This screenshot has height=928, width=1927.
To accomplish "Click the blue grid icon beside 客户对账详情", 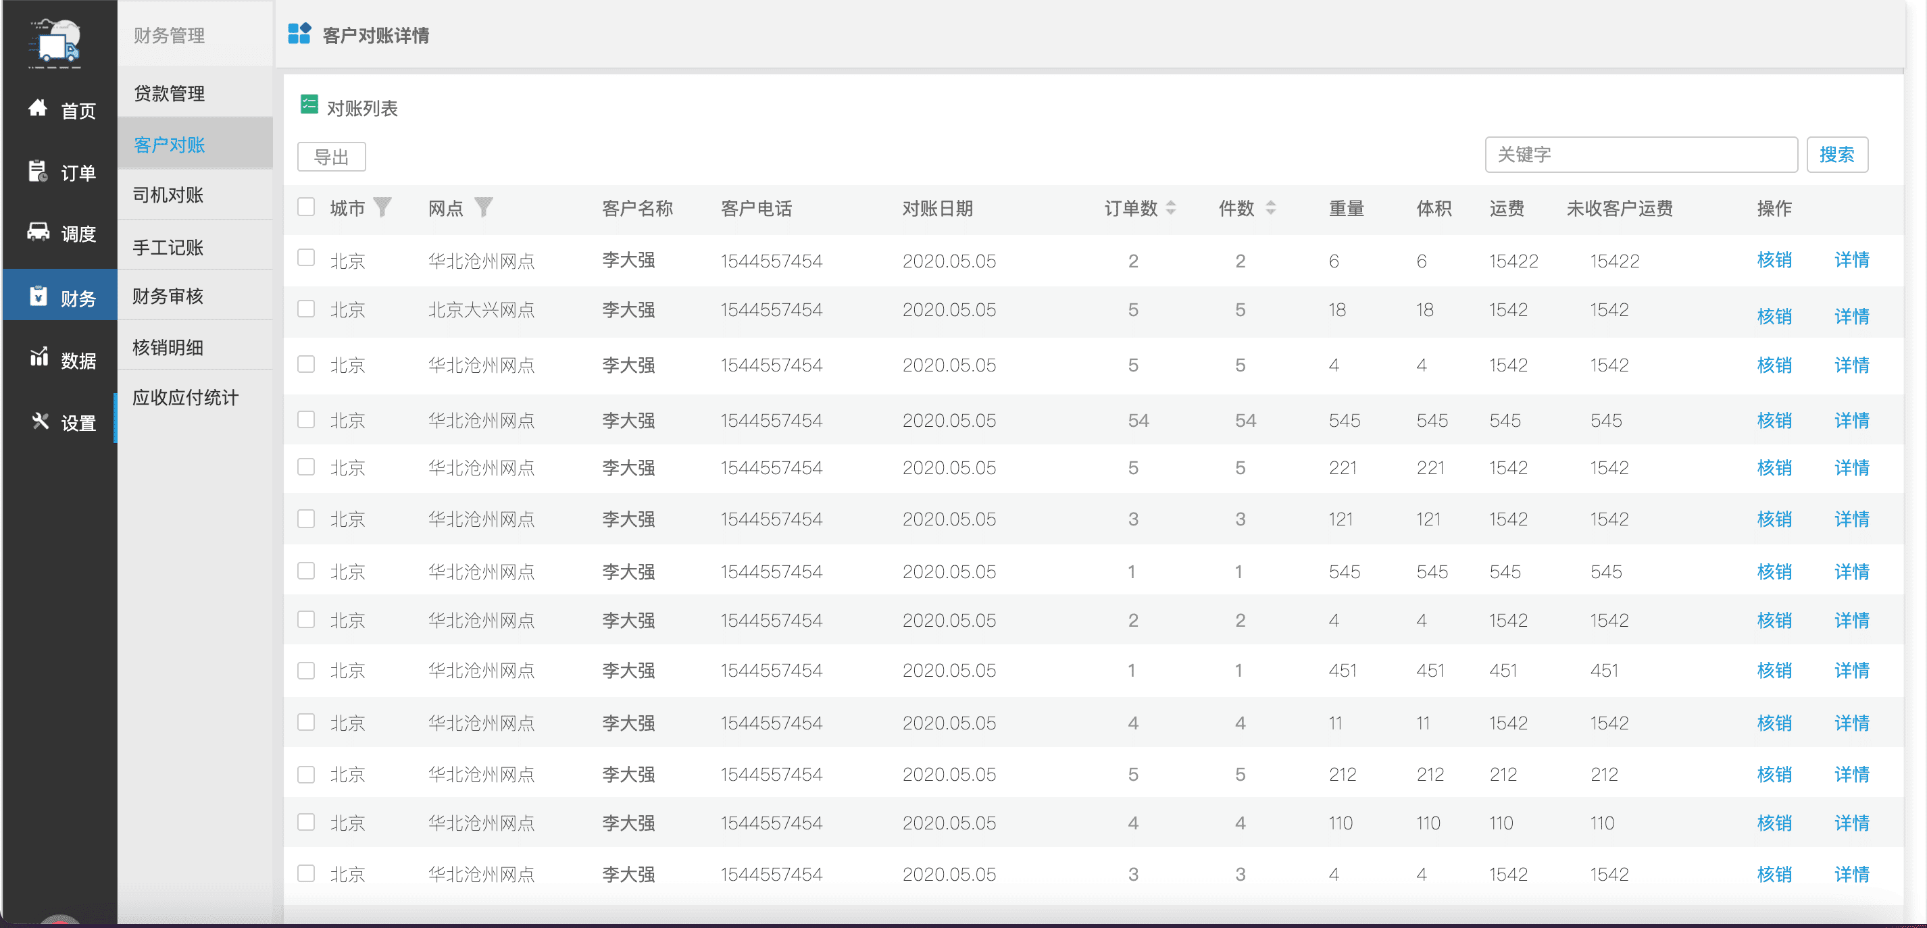I will pyautogui.click(x=299, y=34).
